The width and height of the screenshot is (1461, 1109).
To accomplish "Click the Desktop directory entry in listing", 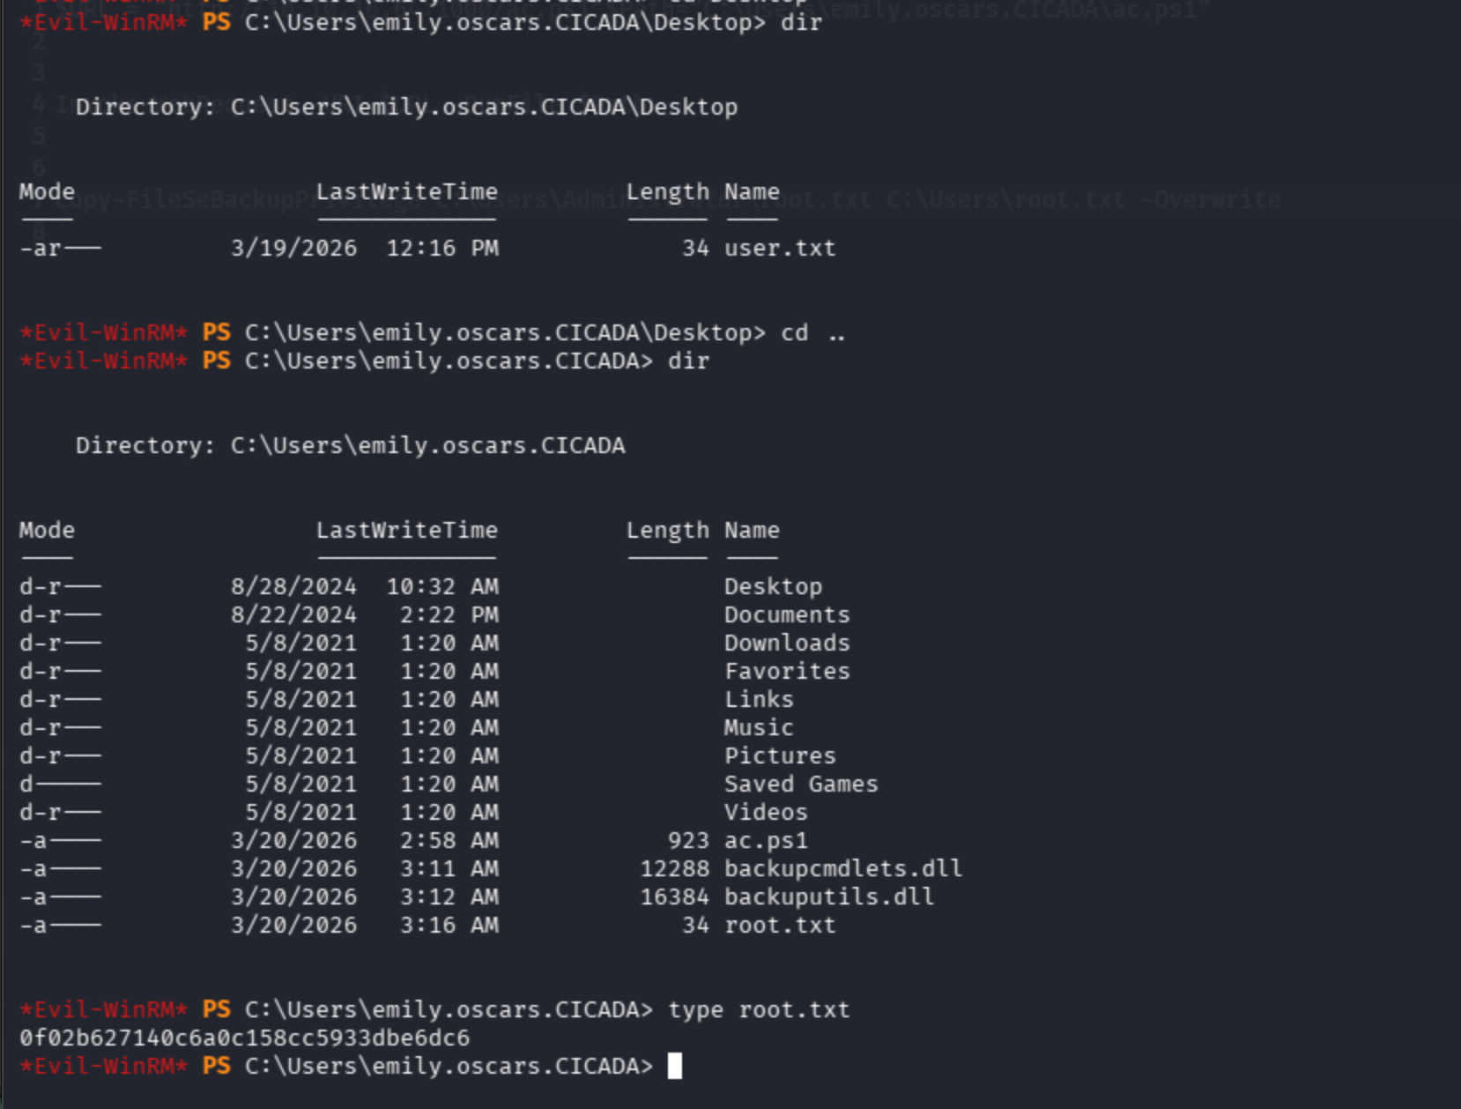I will [772, 586].
